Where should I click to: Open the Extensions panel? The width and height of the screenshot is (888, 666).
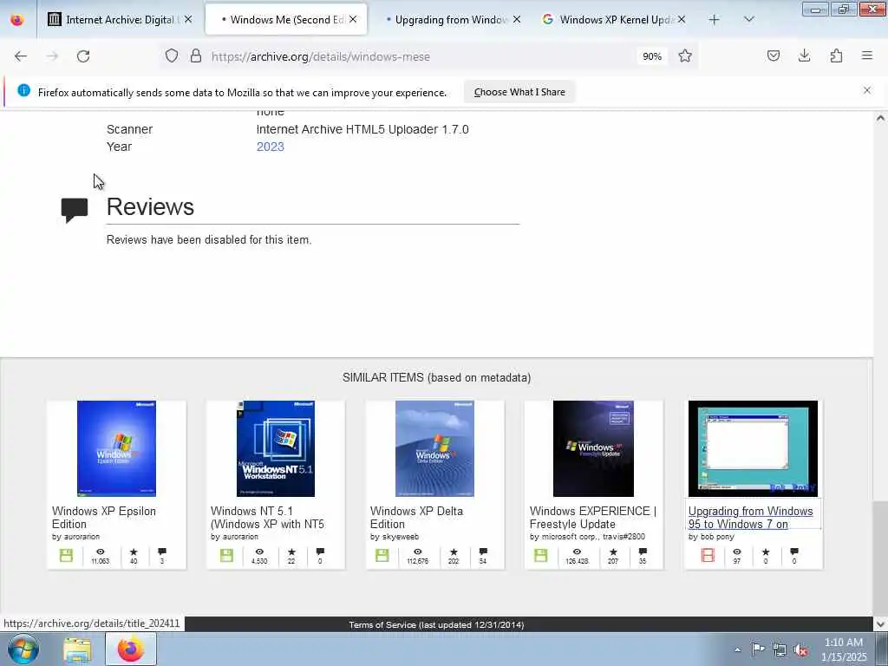click(836, 55)
